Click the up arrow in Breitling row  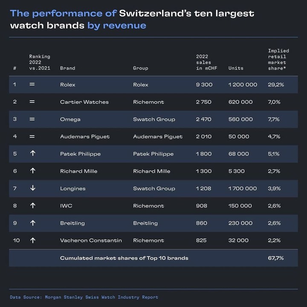[33, 223]
